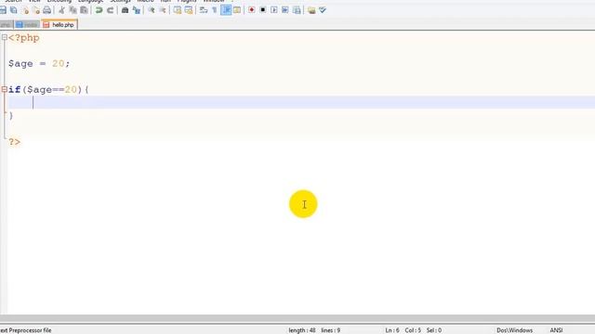Image resolution: width=595 pixels, height=334 pixels.
Task: Click the Save All toolbar icon
Action: 14,10
